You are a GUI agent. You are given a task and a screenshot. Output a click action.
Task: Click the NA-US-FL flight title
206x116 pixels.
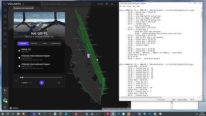point(39,33)
